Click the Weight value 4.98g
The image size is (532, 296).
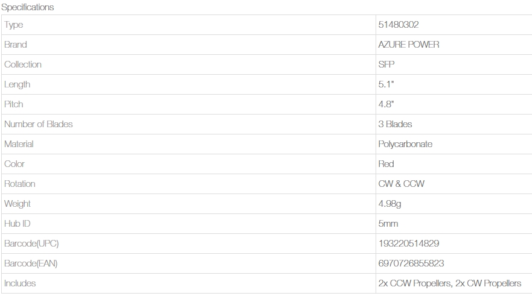pos(389,204)
